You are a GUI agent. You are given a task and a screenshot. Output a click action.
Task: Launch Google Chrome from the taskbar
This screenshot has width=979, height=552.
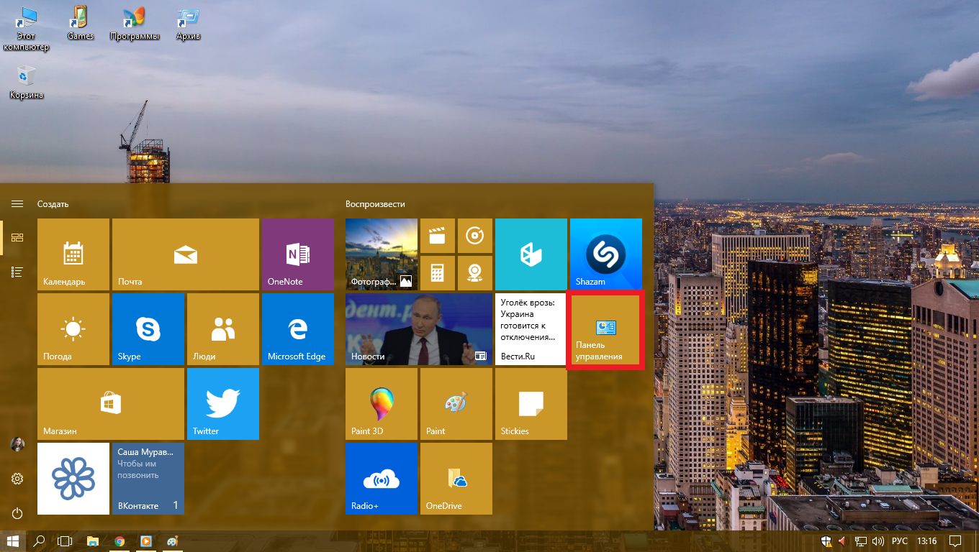(x=119, y=541)
